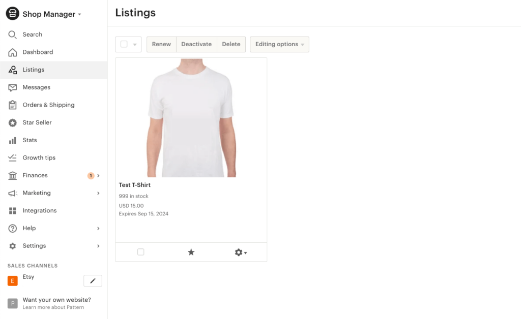Open the gear dropdown on the listing card
The width and height of the screenshot is (521, 319).
(x=240, y=251)
